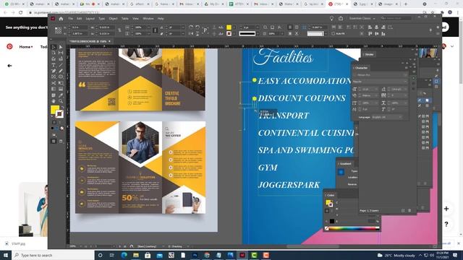Open the stroke weight dropdown in control bar
The image size is (463, 260).
coord(258,27)
